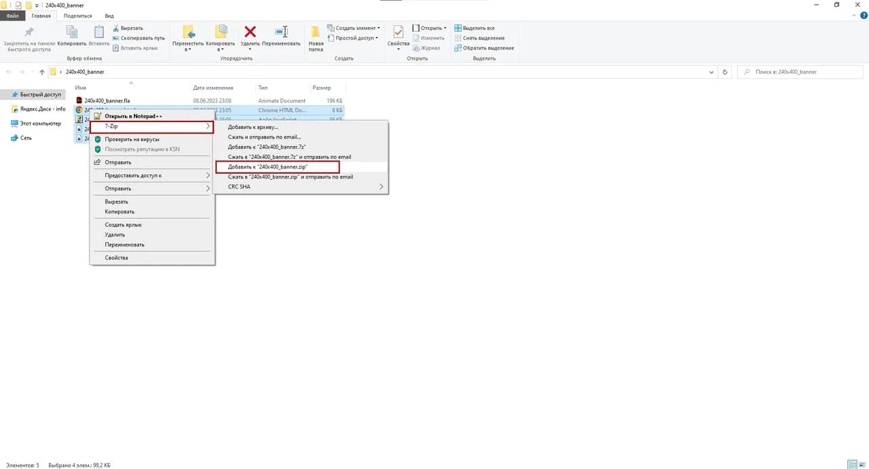This screenshot has width=869, height=469.
Task: Choose Свойства at the context menu bottom
Action: tap(152, 258)
